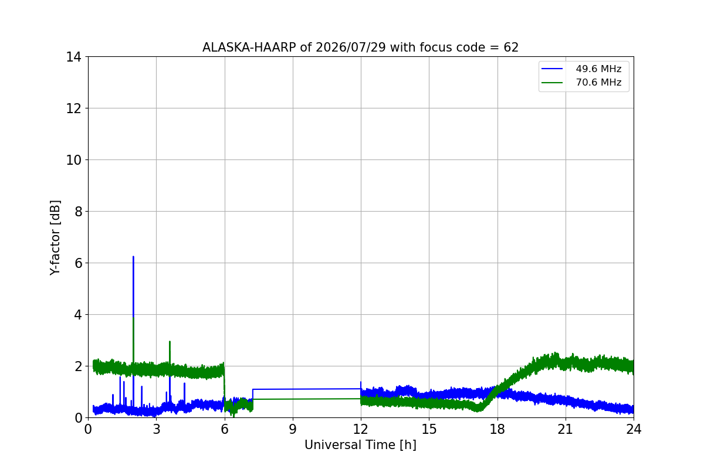
Task: Click x-axis tick label 6
Action: (x=224, y=429)
